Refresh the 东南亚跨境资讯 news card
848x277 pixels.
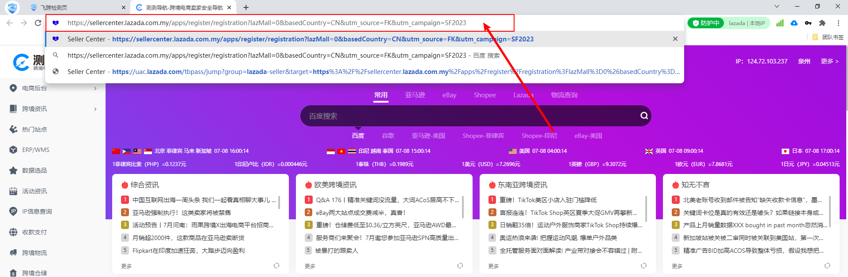click(644, 266)
